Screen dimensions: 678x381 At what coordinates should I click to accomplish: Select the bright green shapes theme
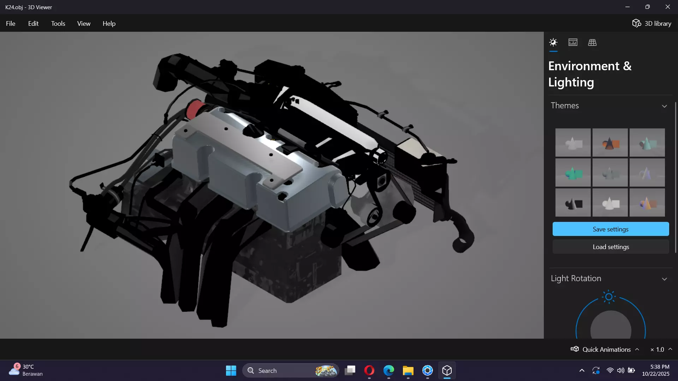[x=573, y=173]
